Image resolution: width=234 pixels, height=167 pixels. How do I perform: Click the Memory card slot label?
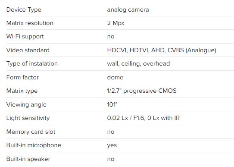(x=31, y=132)
